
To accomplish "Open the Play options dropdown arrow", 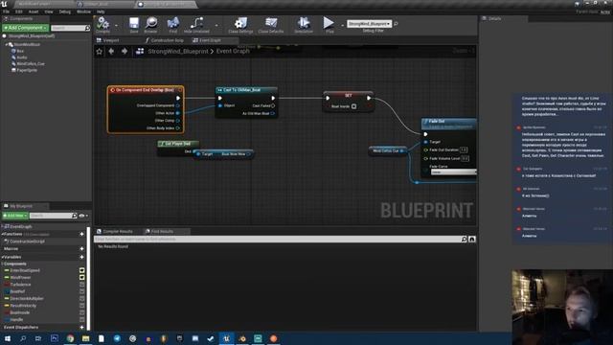I will tap(343, 25).
